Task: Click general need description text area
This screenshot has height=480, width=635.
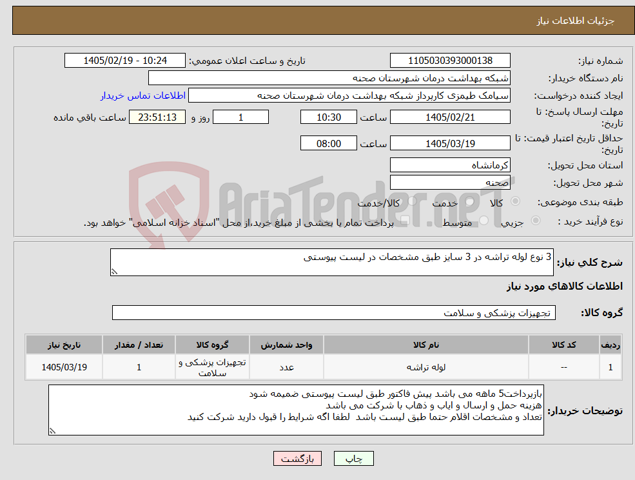Action: [331, 263]
